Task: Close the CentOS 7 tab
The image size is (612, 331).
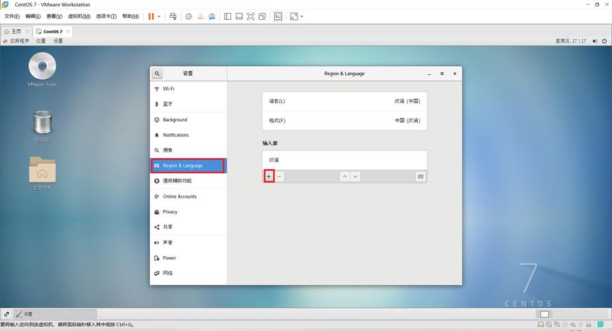Action: coord(68,31)
